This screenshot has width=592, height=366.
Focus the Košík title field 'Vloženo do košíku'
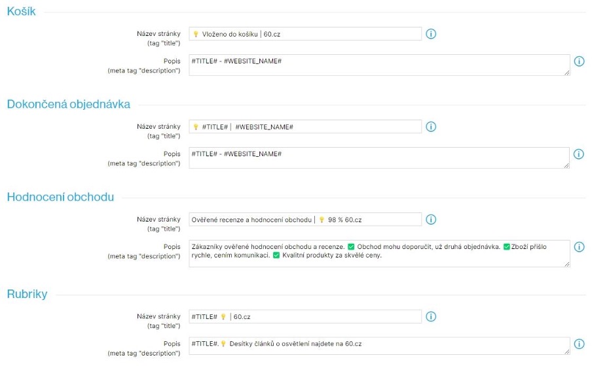tap(305, 34)
